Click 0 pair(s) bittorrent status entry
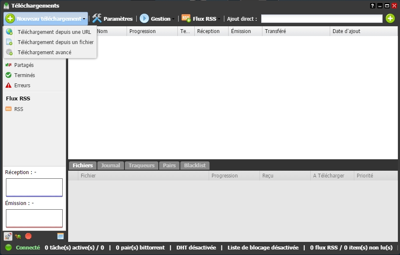This screenshot has height=255, width=400. [x=140, y=248]
